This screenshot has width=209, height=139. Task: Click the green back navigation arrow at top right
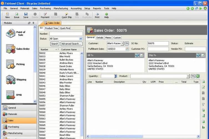click(x=188, y=8)
